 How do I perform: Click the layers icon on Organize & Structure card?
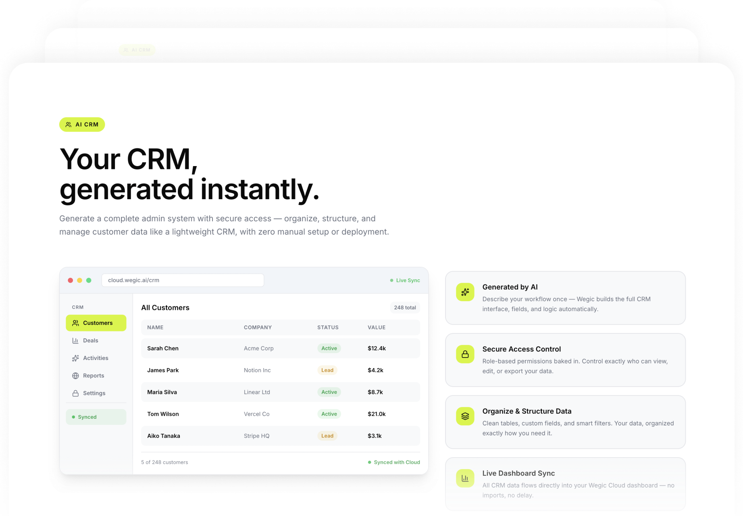[x=464, y=416]
